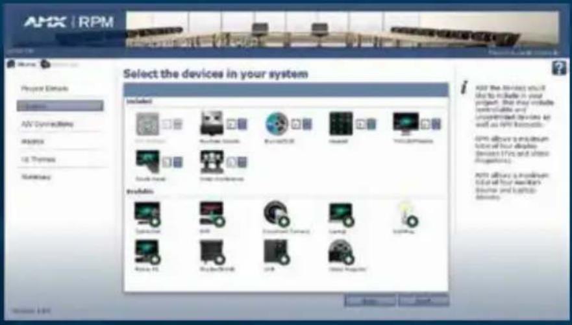This screenshot has height=325, width=572.
Task: Select the Touch Panel device icon
Action: [148, 162]
